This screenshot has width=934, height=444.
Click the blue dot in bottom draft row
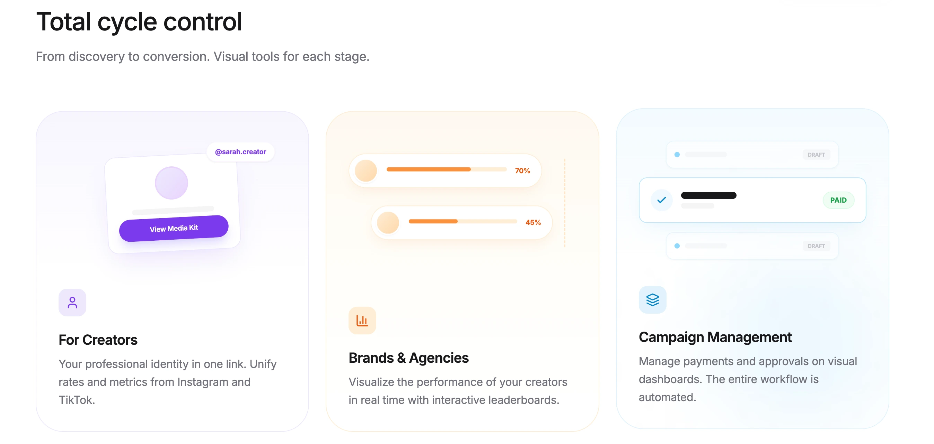677,246
